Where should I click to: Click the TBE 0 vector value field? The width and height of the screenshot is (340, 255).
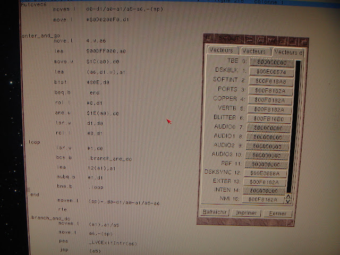[272, 63]
